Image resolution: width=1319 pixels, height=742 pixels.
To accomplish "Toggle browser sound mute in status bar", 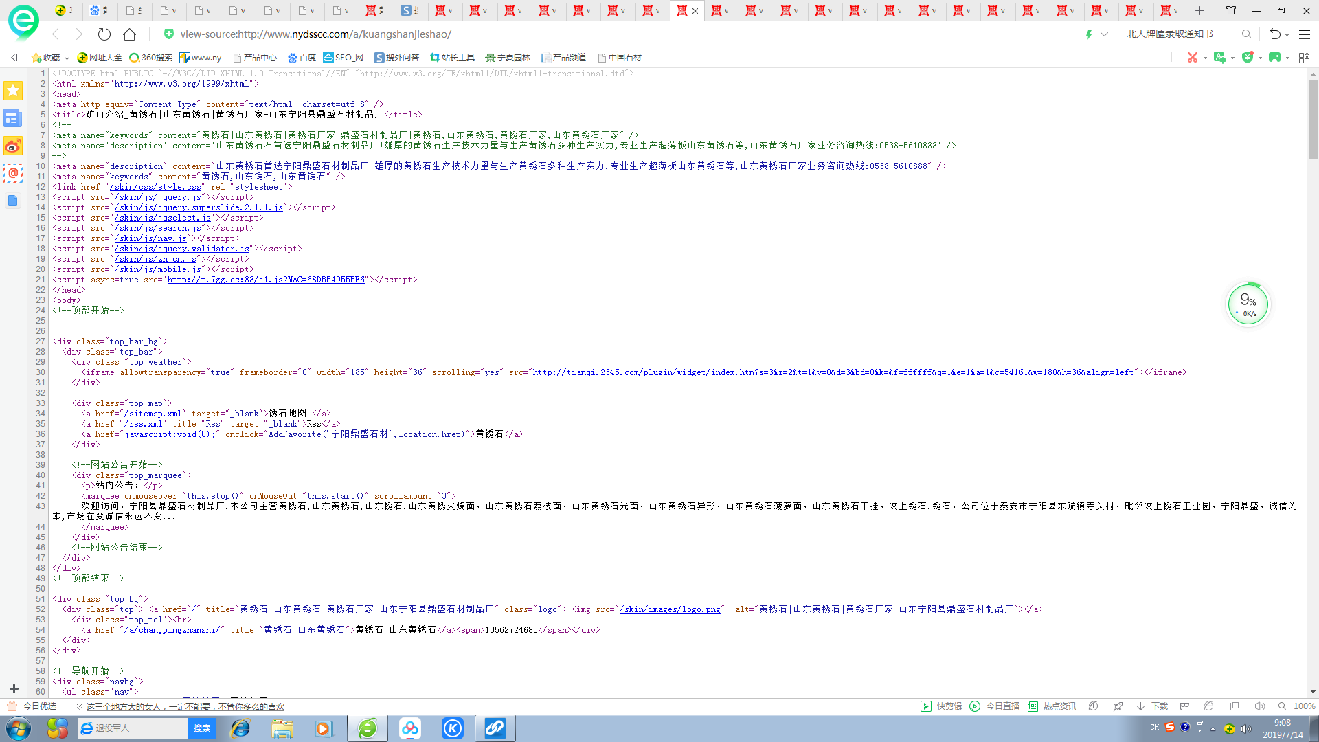I will coord(1259,706).
